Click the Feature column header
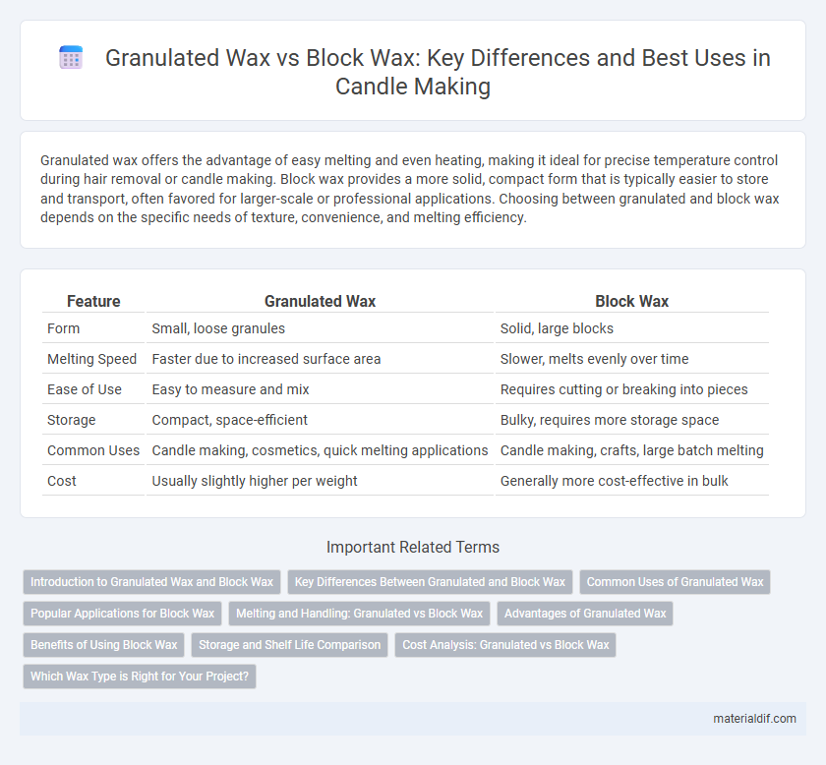Viewport: 826px width, 765px height. (93, 301)
